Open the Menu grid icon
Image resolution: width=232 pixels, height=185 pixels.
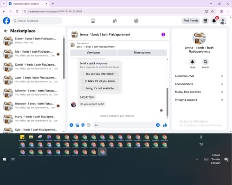click(205, 21)
